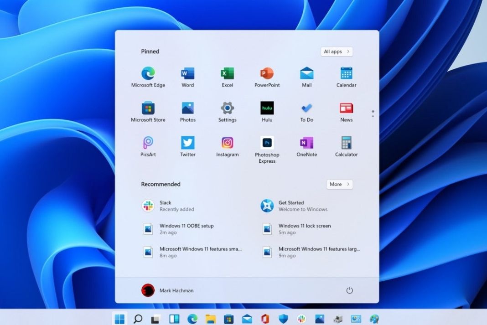Click the power button icon
487x325 pixels.
click(350, 290)
